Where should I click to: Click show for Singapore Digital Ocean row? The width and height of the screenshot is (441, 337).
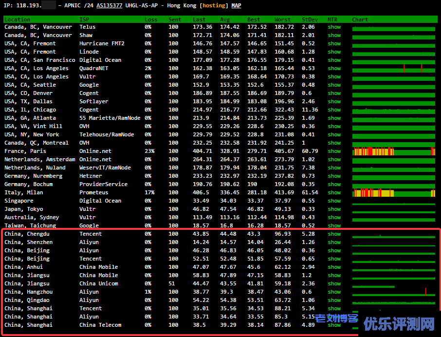334,201
